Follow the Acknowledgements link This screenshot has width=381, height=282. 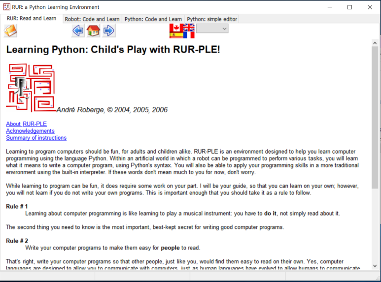coord(30,131)
